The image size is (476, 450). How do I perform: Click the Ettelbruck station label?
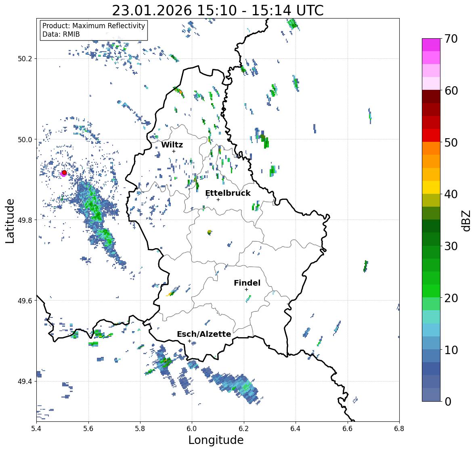[x=228, y=193]
